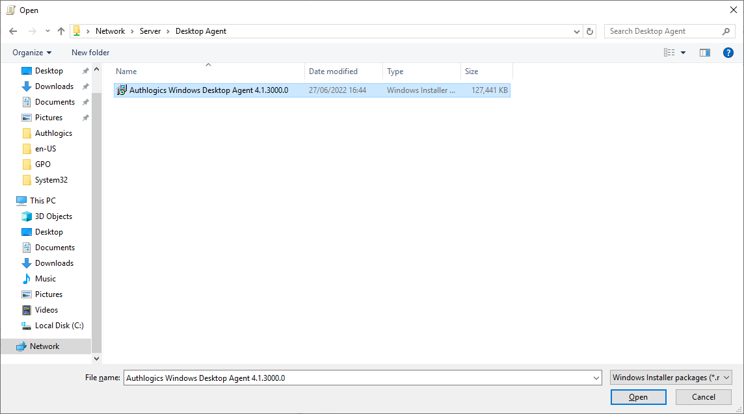Screen dimensions: 744x414
Task: Go up one folder level
Action: pyautogui.click(x=61, y=31)
